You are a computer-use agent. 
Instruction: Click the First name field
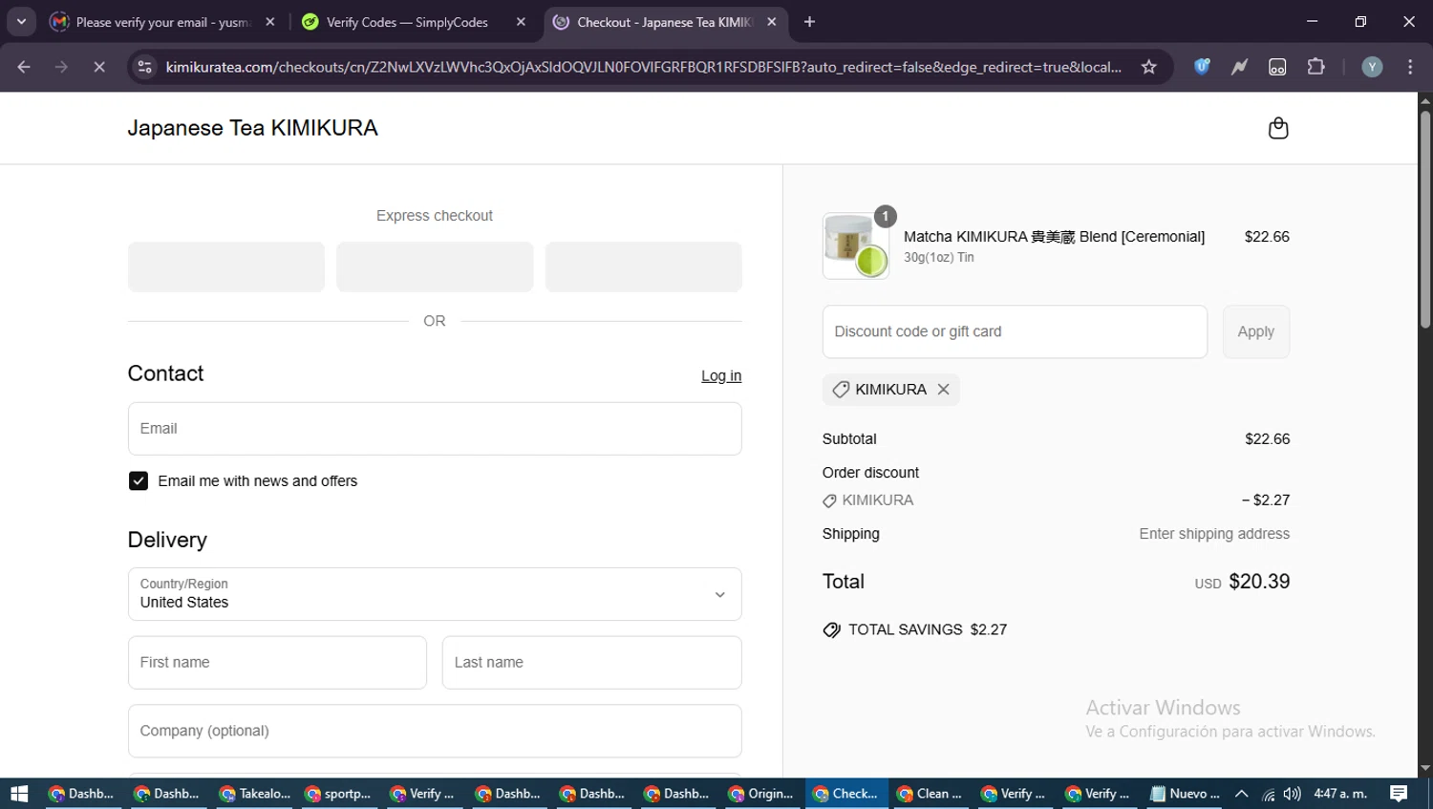277,662
